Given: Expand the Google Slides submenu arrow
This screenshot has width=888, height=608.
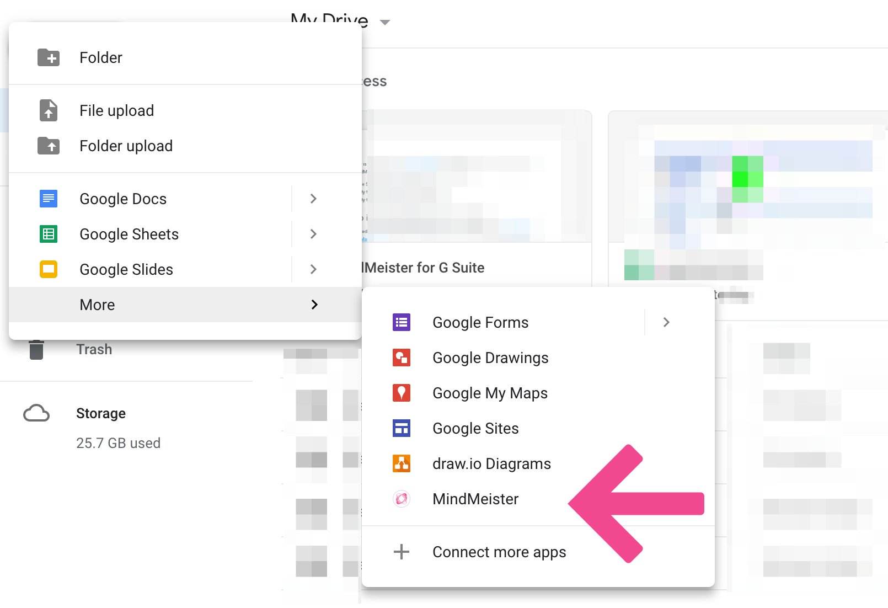Looking at the screenshot, I should click(x=313, y=269).
